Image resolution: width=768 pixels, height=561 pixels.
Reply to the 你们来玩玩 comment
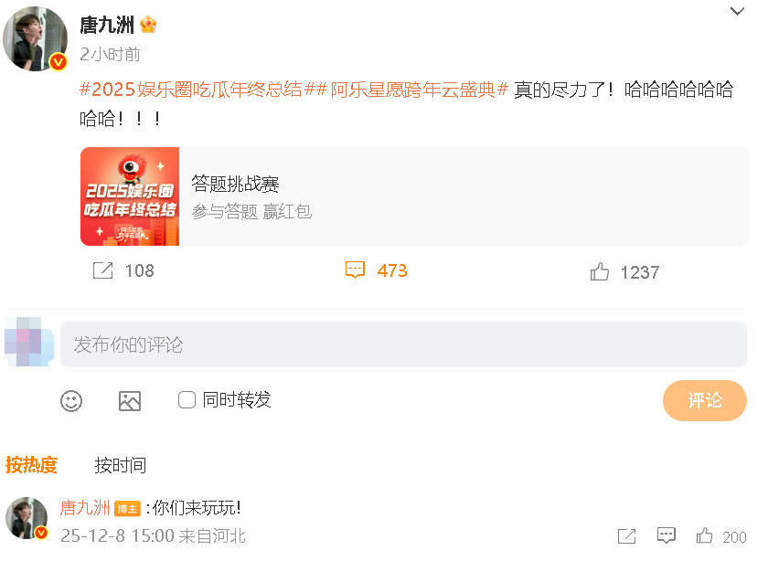667,535
